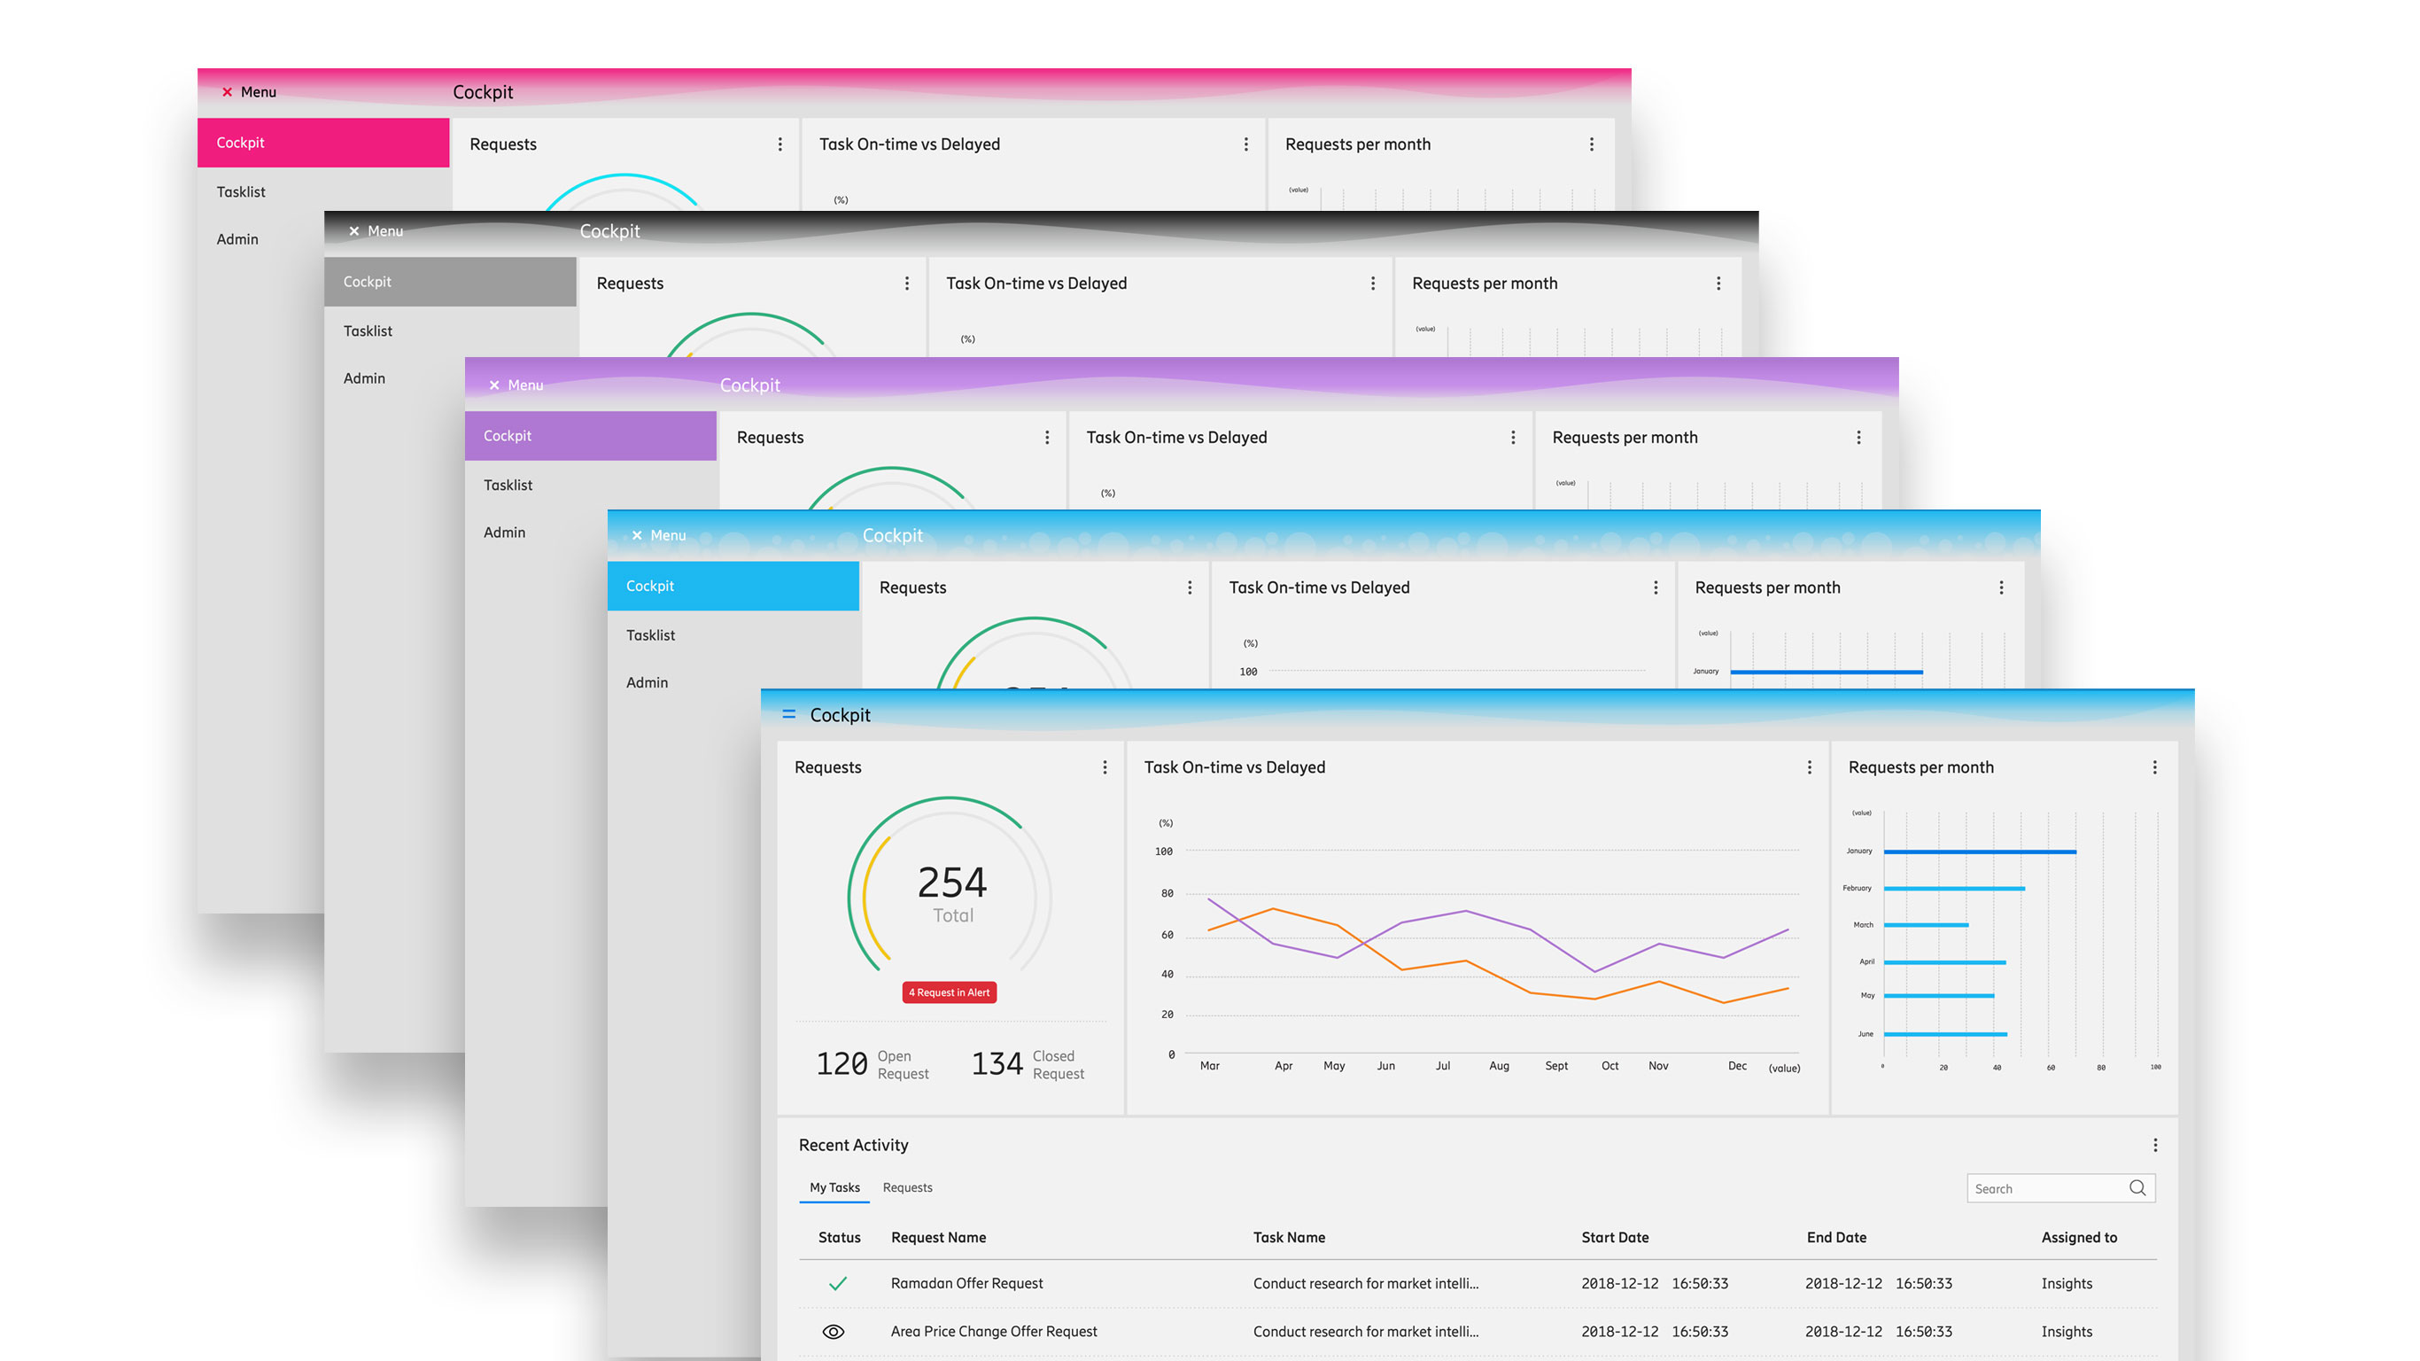Open the hamburger menu in front Cockpit window
Viewport: 2420px width, 1361px height.
pyautogui.click(x=788, y=714)
